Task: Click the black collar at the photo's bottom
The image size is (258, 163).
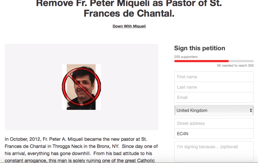Action: click(81, 106)
